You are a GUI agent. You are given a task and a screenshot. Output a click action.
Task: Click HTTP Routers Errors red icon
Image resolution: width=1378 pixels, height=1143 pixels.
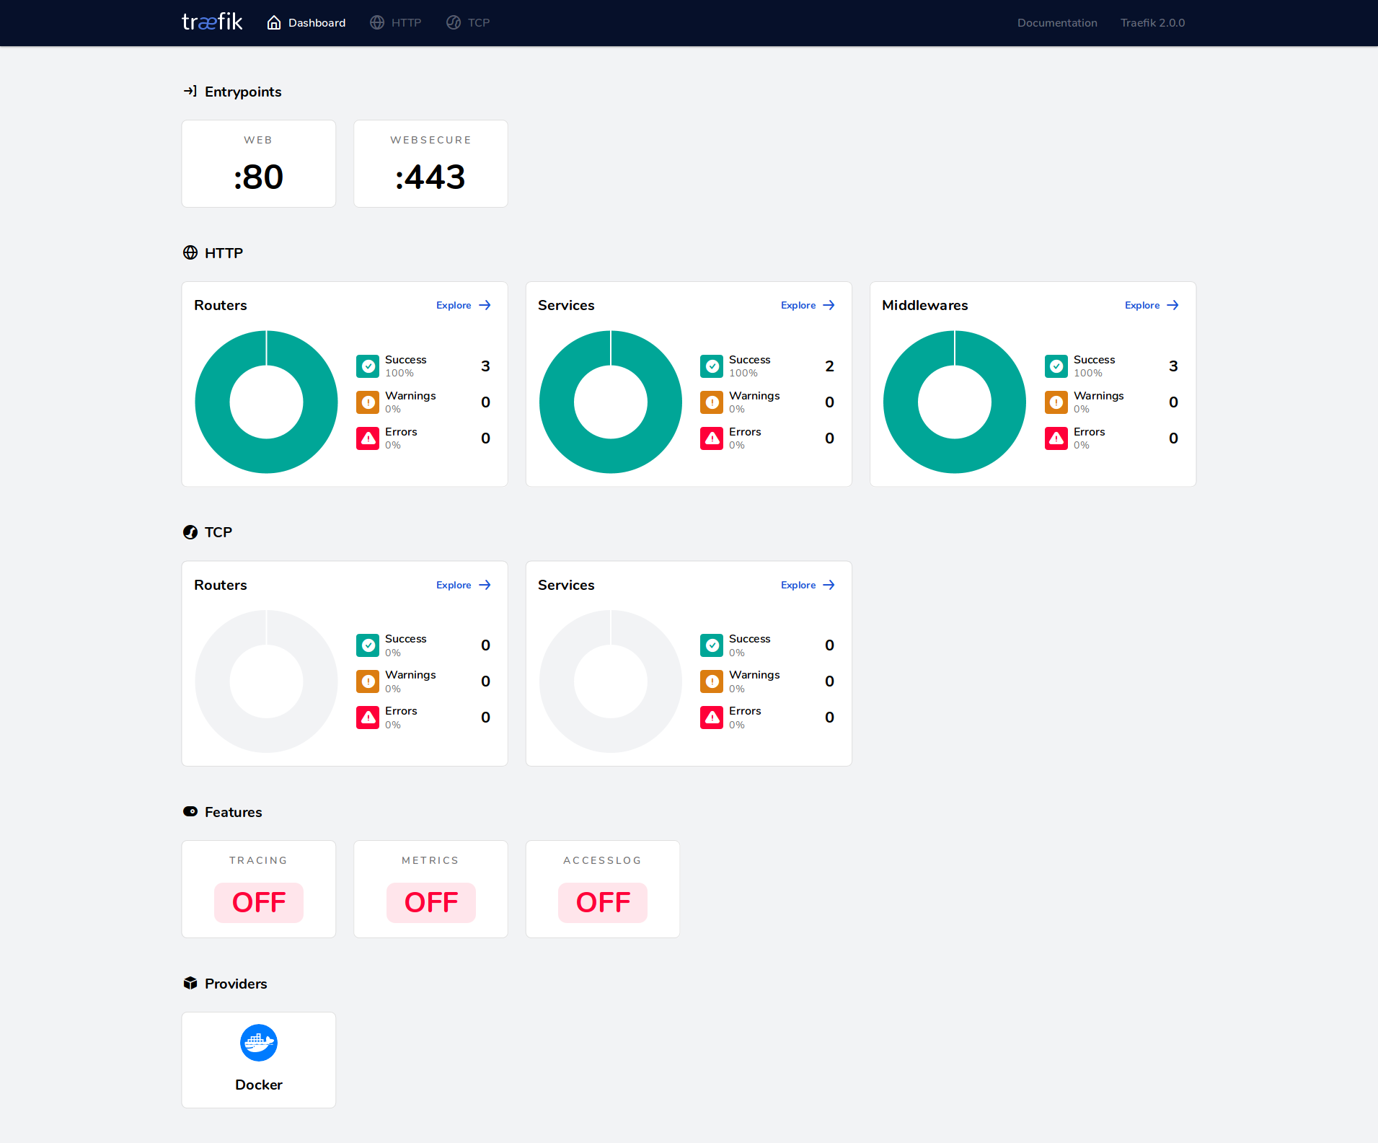click(368, 438)
